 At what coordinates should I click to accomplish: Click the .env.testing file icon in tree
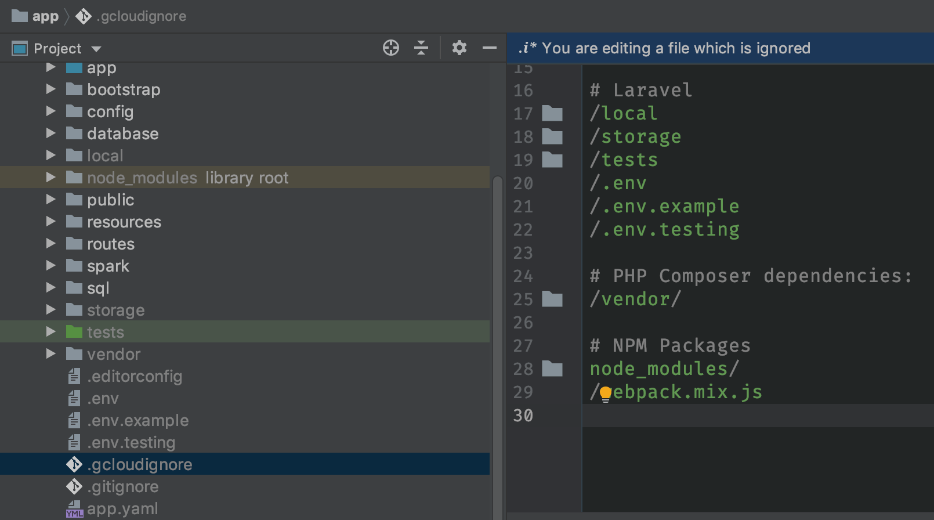[74, 442]
